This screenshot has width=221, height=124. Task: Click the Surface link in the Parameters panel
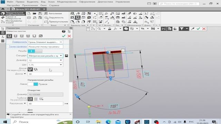click(19, 42)
